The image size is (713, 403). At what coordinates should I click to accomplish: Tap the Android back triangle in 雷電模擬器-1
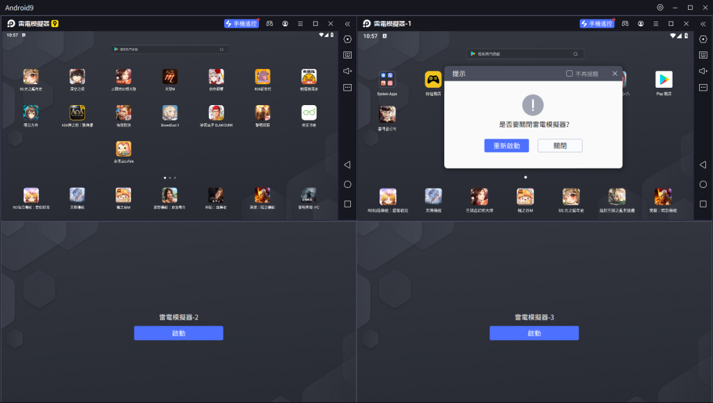(703, 165)
